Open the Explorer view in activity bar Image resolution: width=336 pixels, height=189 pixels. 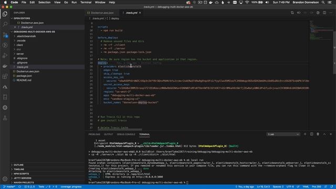(x=5, y=14)
